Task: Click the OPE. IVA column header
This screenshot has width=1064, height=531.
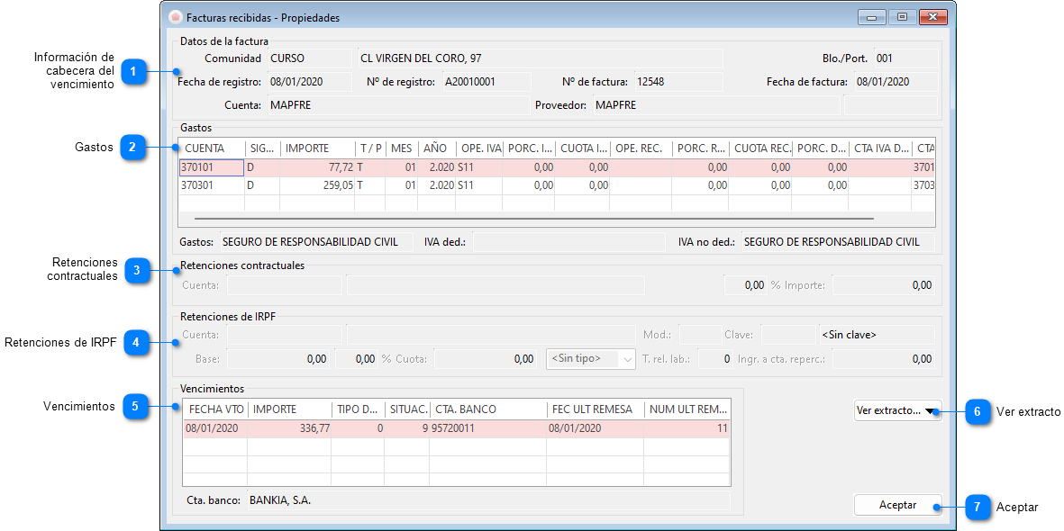Action: pyautogui.click(x=479, y=148)
